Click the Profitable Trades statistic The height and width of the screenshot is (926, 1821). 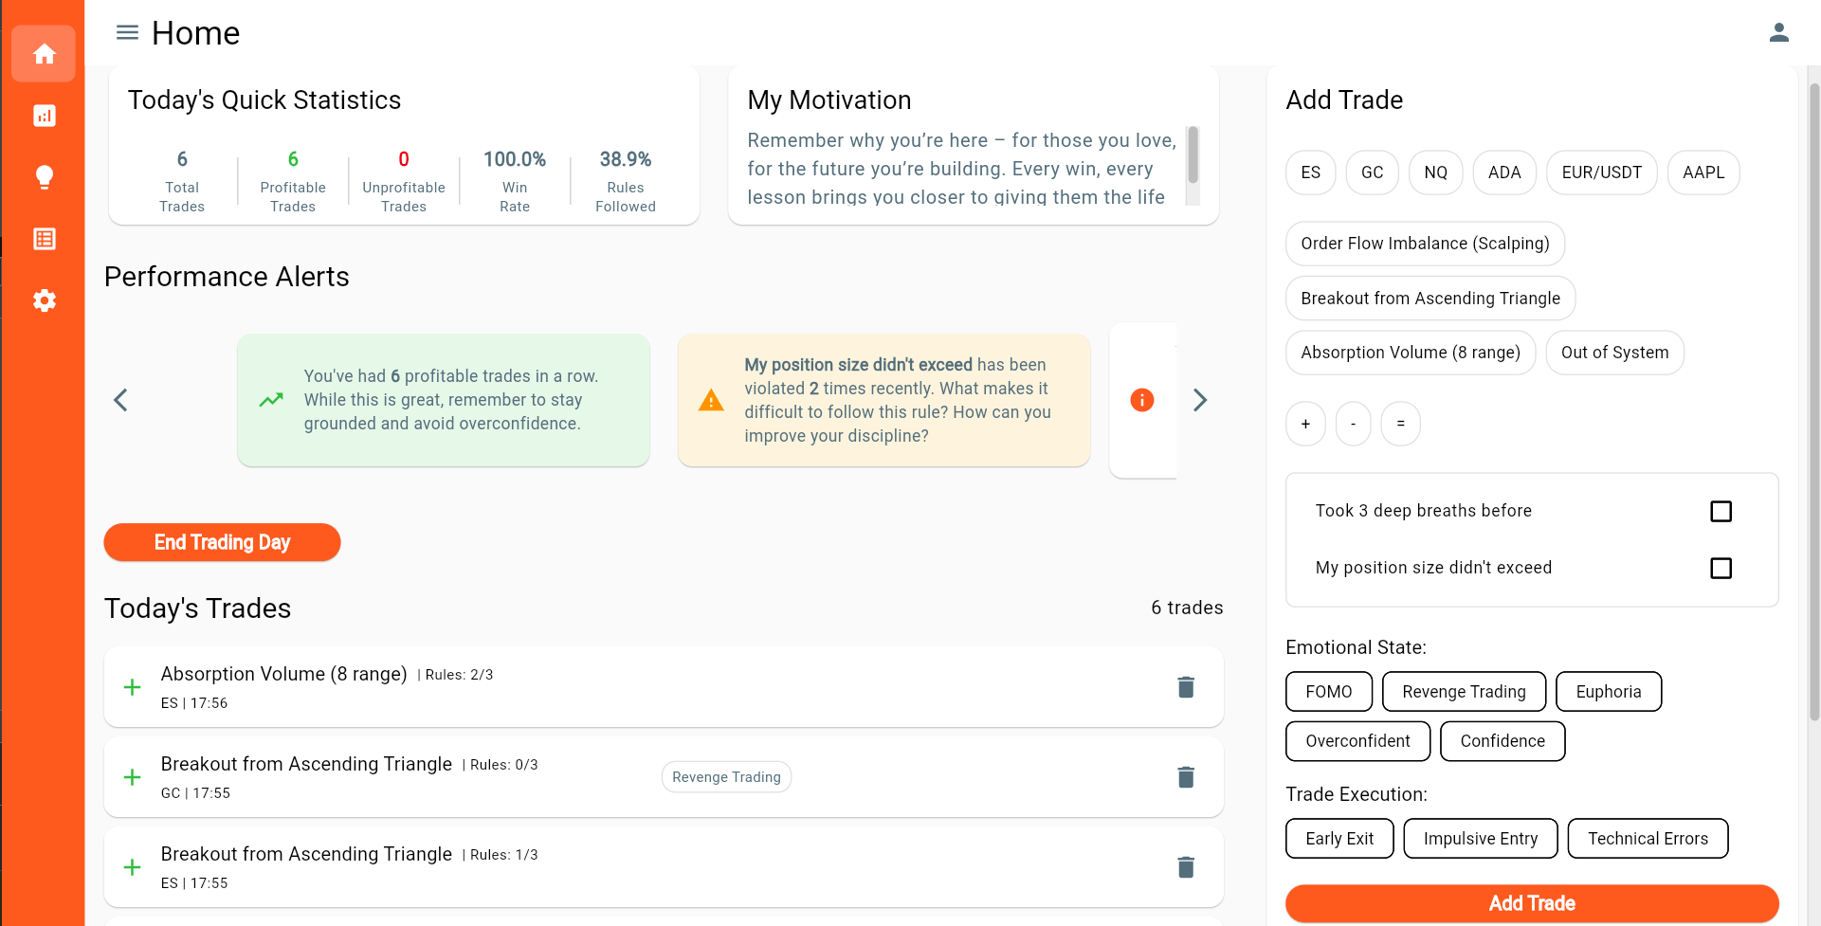(293, 180)
